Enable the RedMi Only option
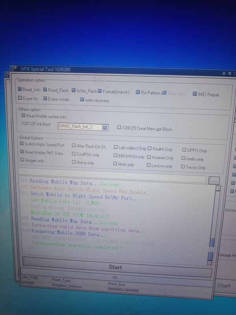Viewport: 236px width, 315px height. pos(149,148)
